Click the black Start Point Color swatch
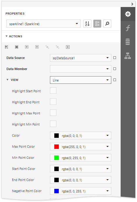The image size is (137, 202). click(x=56, y=169)
